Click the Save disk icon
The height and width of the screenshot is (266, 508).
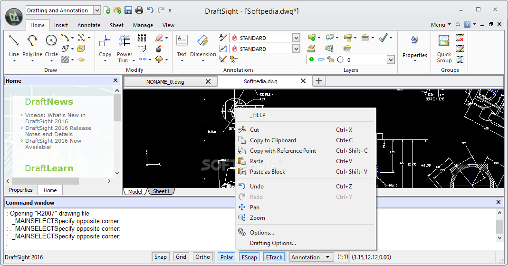(128, 10)
